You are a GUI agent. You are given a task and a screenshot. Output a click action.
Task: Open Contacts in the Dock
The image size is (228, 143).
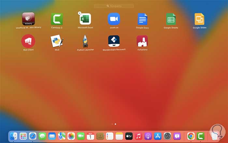click(x=100, y=136)
